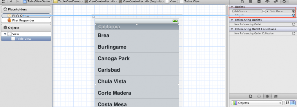Click New Referencing Outlet Collection circle
Image resolution: width=297 pixels, height=107 pixels.
click(x=294, y=34)
